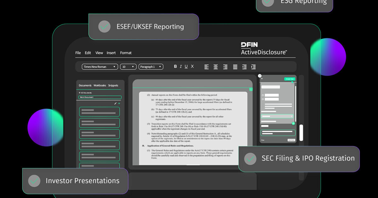Collapse the task side panel
This screenshot has width=378, height=198.
click(x=260, y=76)
